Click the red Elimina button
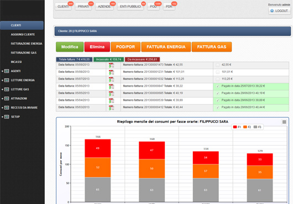The height and width of the screenshot is (204, 293). click(97, 47)
